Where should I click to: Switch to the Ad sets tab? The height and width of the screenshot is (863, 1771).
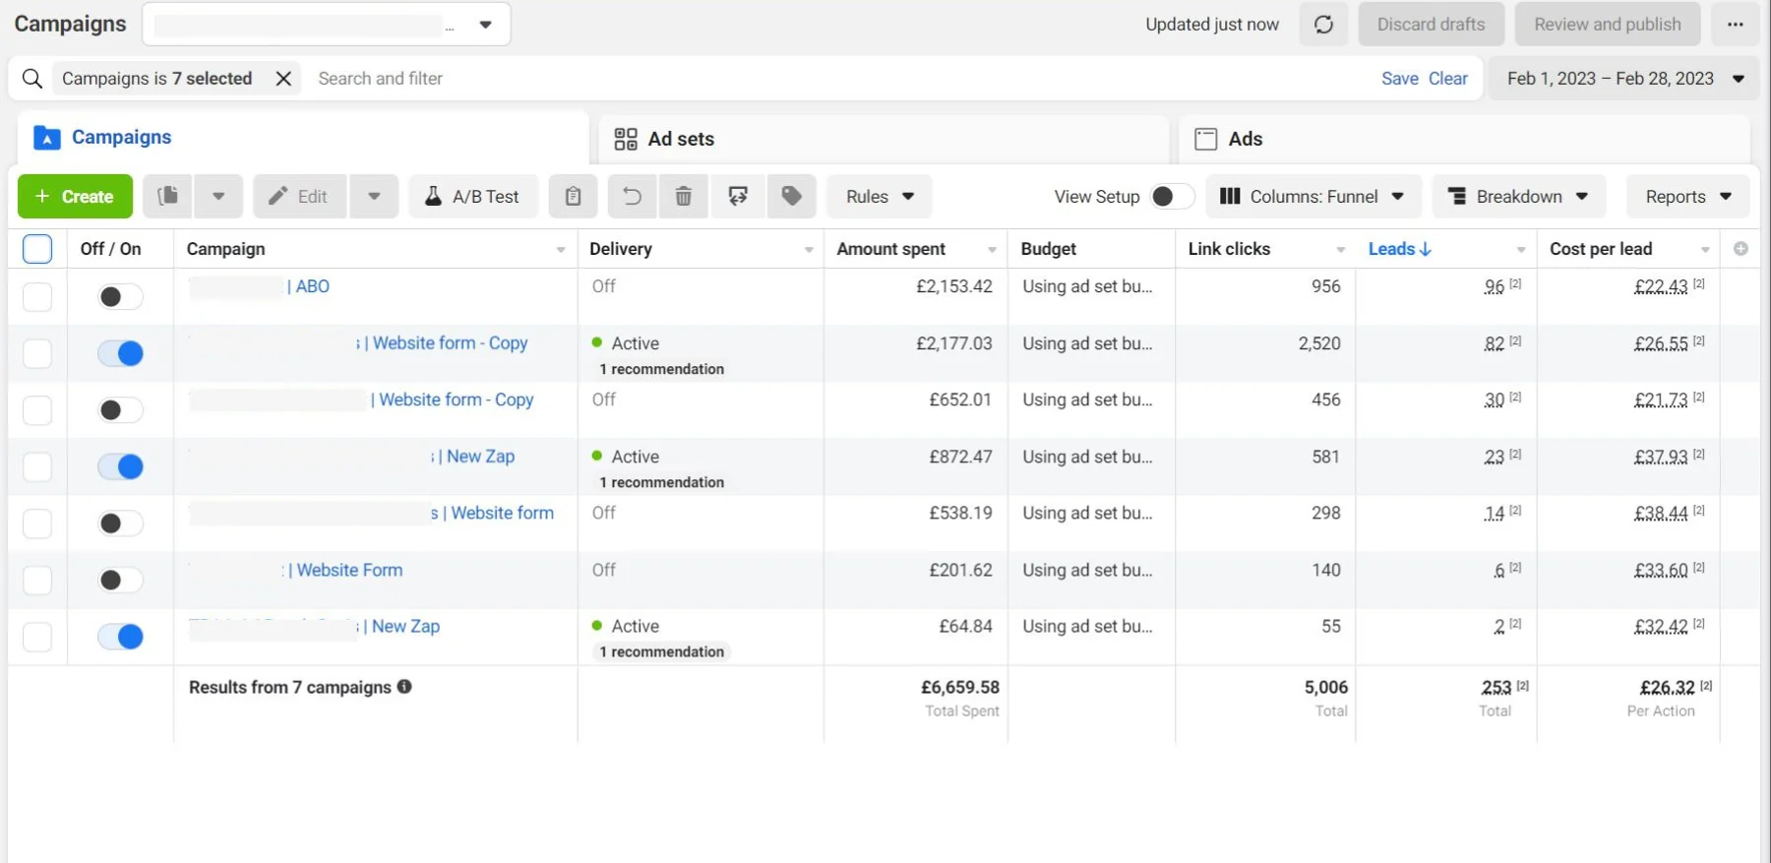[884, 139]
